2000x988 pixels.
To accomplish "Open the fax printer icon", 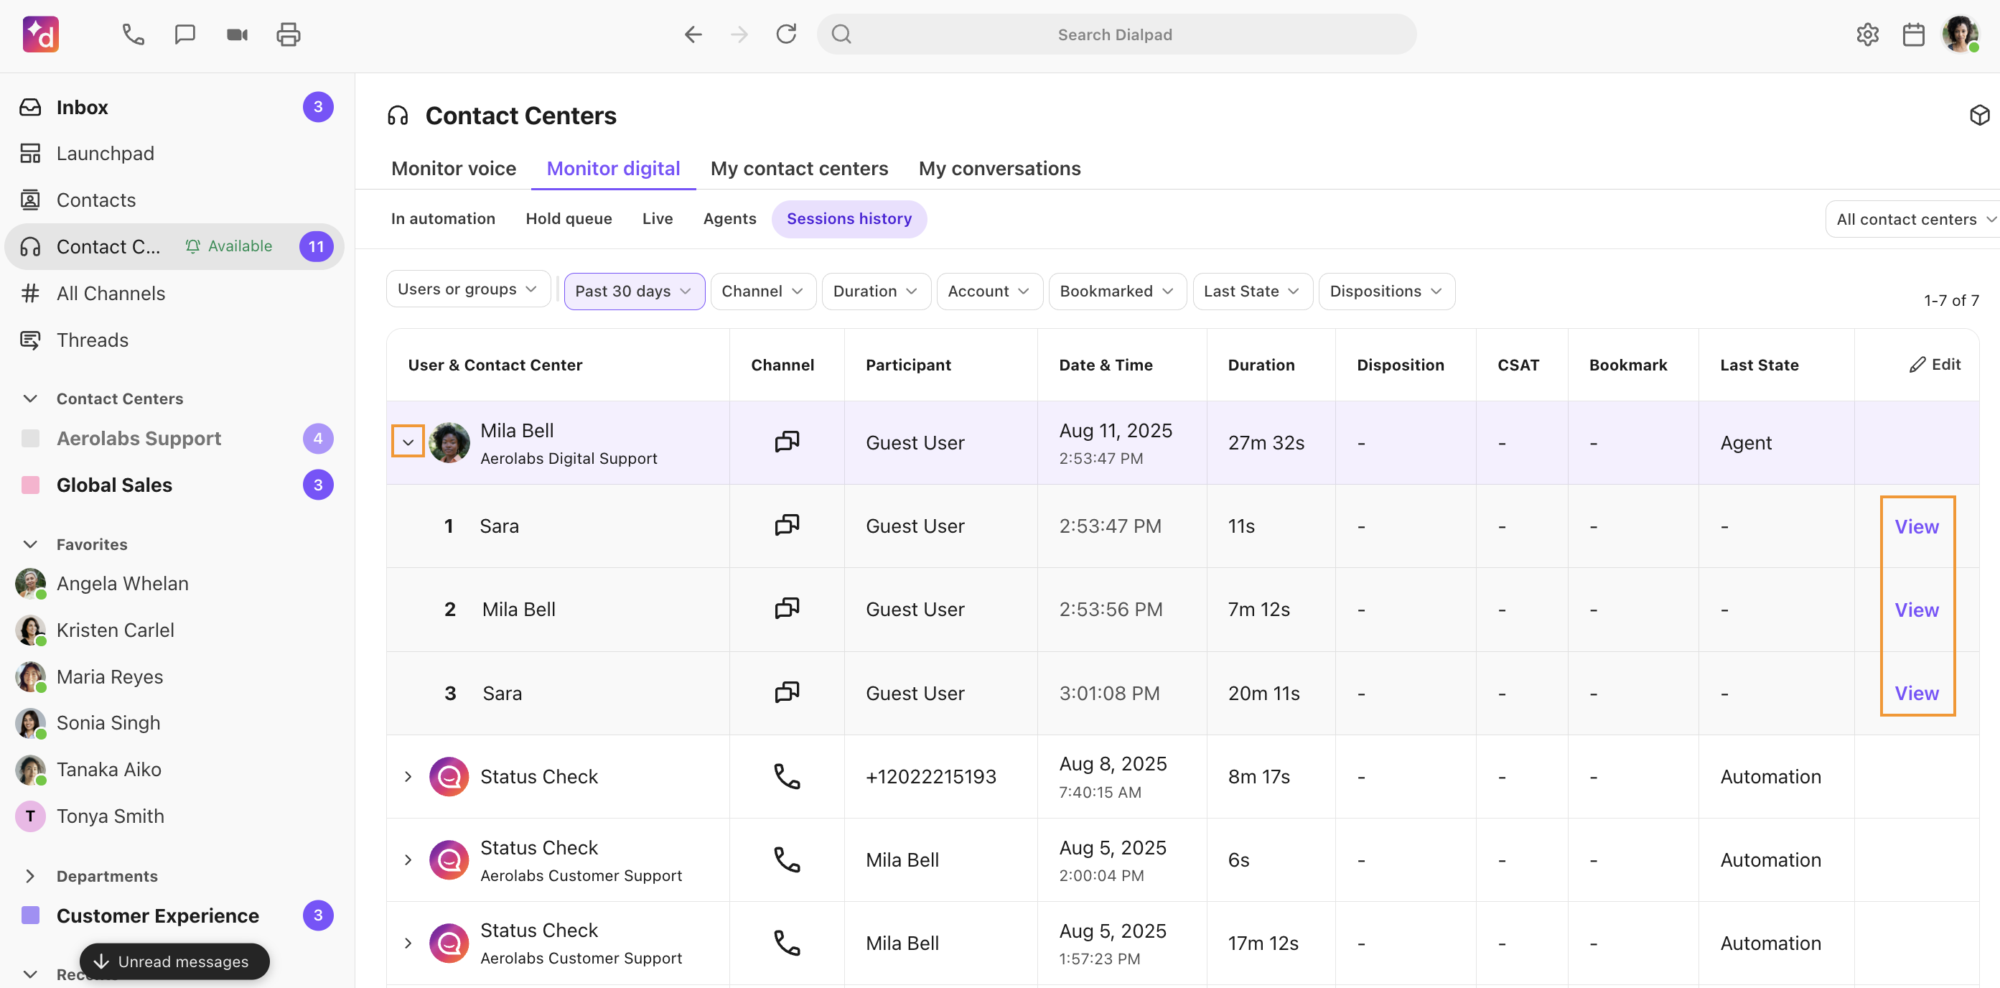I will (x=289, y=34).
